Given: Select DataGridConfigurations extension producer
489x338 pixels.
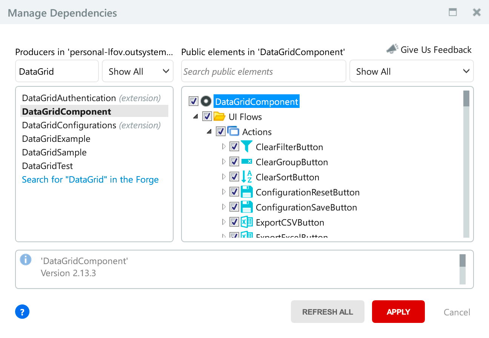Looking at the screenshot, I should click(x=94, y=125).
